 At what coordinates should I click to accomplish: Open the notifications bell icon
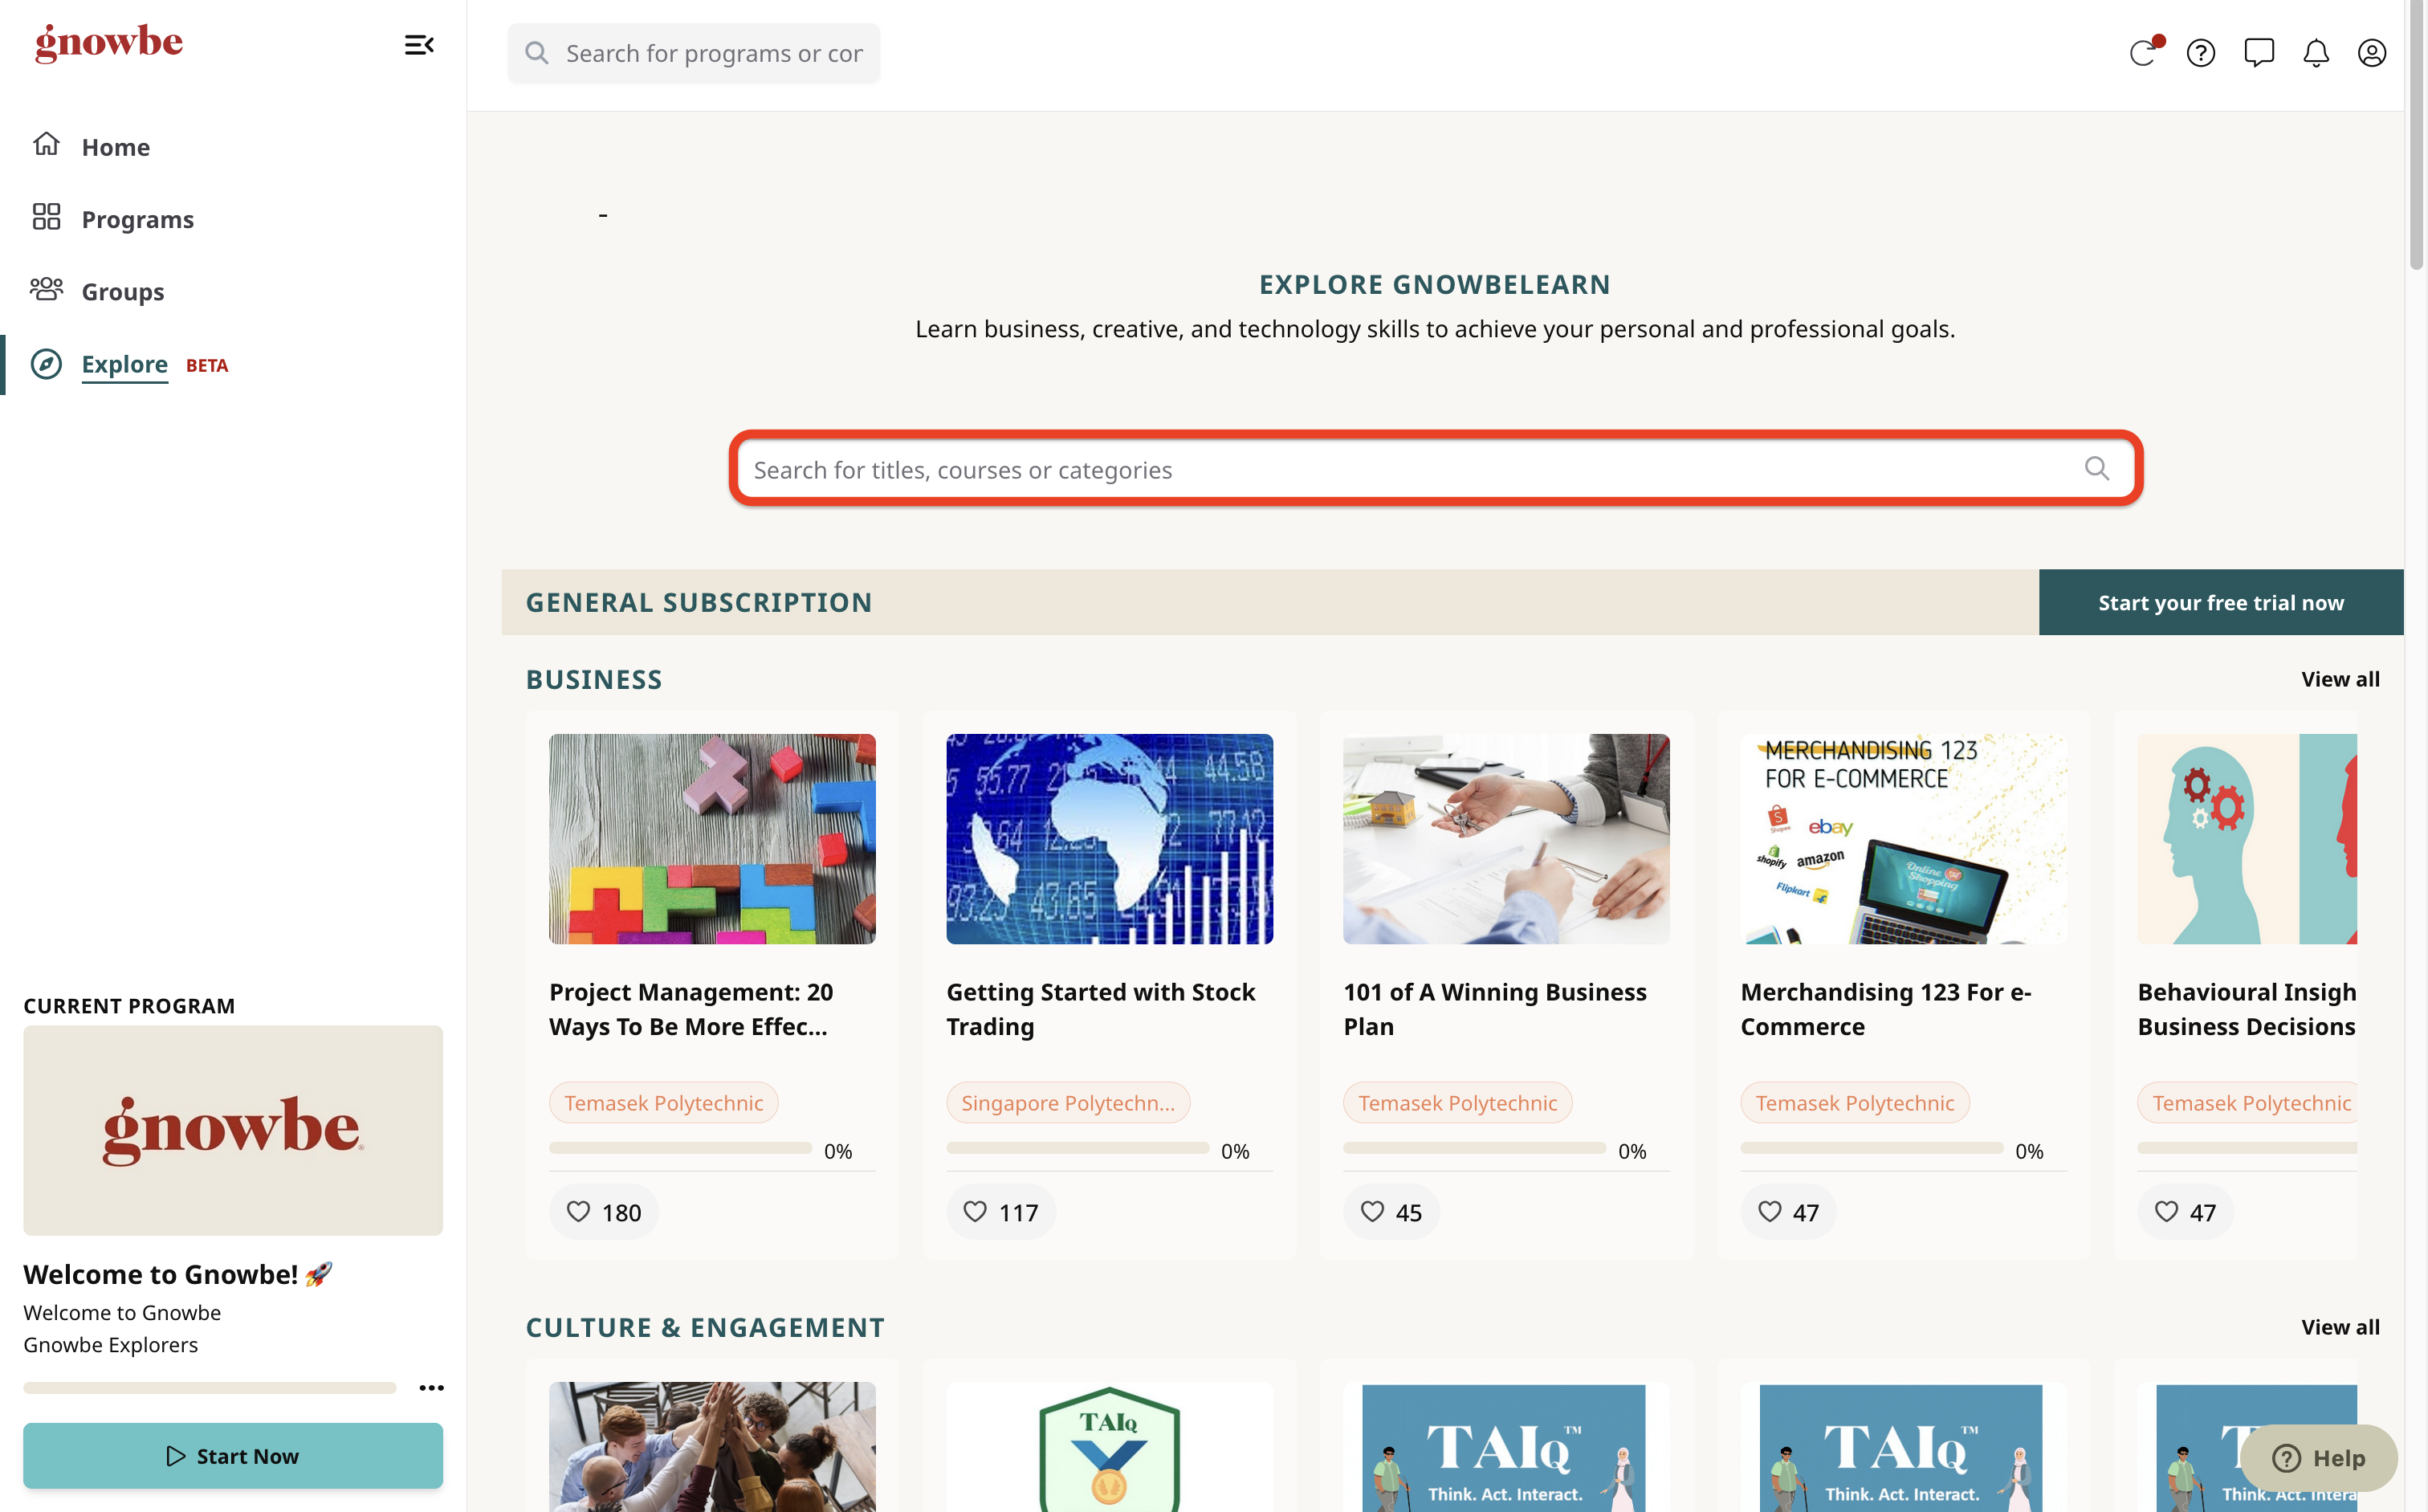coord(2316,53)
